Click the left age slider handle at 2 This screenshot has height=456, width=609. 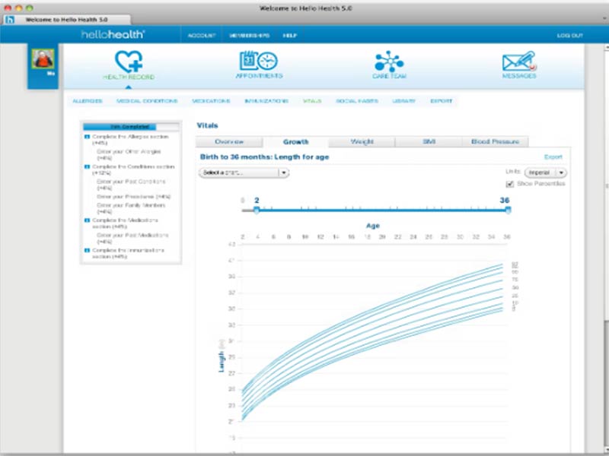pos(257,211)
